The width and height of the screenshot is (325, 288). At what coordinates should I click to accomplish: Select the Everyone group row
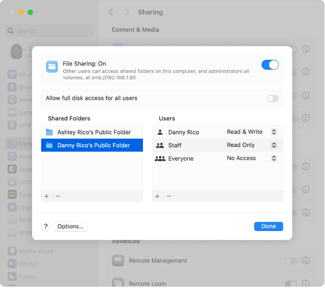coord(218,158)
